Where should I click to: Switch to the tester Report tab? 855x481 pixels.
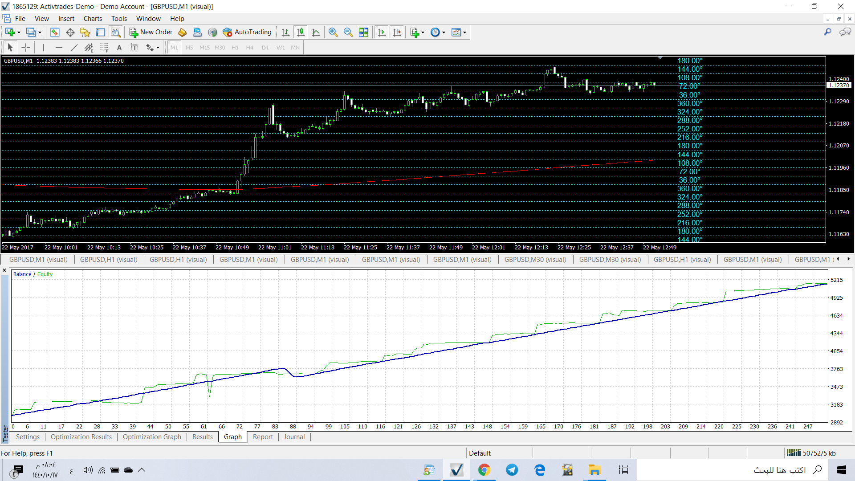click(263, 437)
